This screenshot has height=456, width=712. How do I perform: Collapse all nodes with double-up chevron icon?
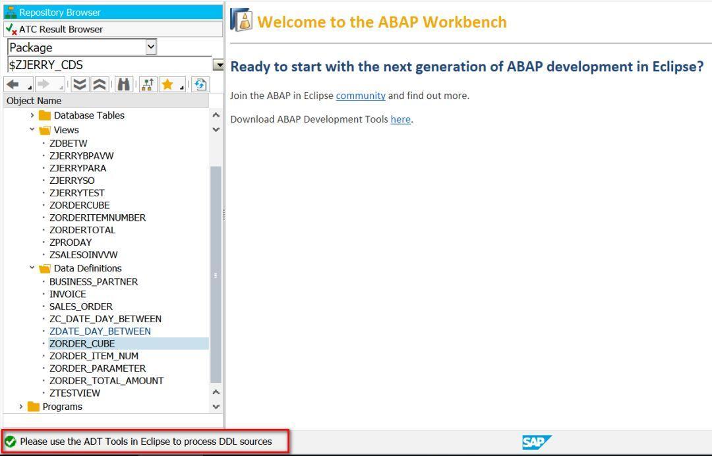coord(100,84)
